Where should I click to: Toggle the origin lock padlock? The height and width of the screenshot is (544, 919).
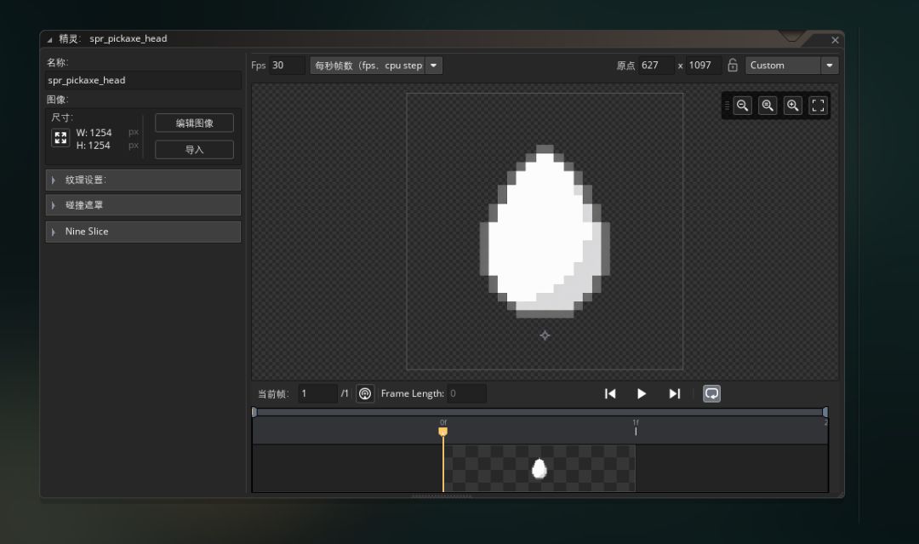[x=733, y=65]
